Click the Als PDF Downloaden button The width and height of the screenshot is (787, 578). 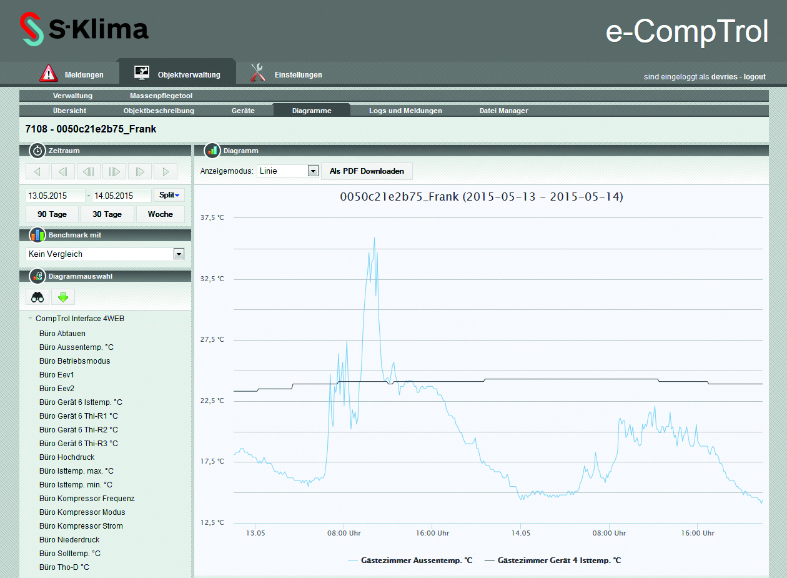367,171
